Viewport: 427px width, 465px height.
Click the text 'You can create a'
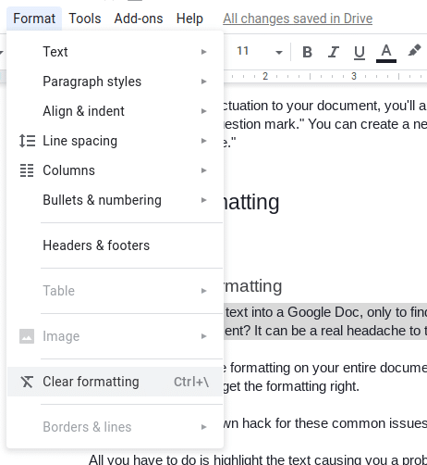359,124
